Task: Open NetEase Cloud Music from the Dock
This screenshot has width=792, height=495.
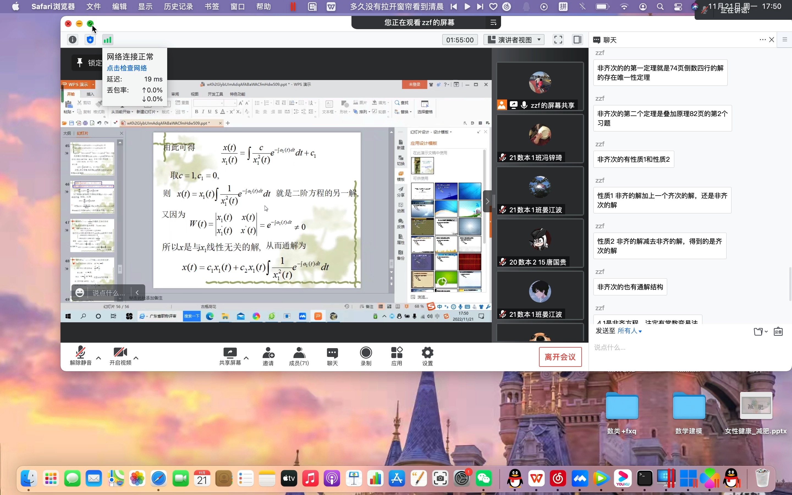Action: pyautogui.click(x=558, y=479)
